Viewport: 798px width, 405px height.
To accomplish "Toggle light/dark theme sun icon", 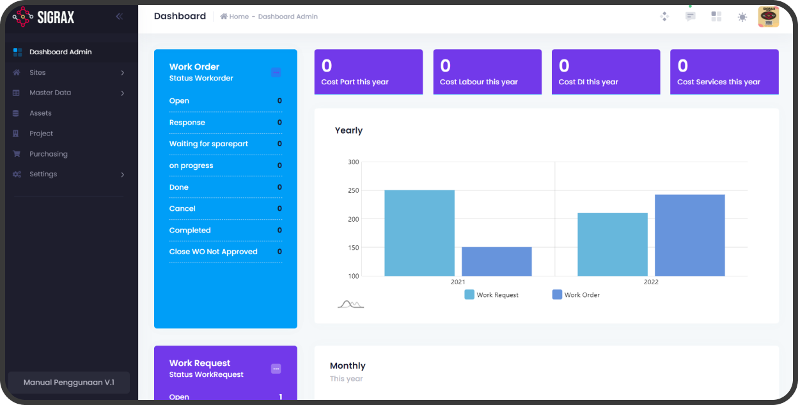I will tap(742, 17).
